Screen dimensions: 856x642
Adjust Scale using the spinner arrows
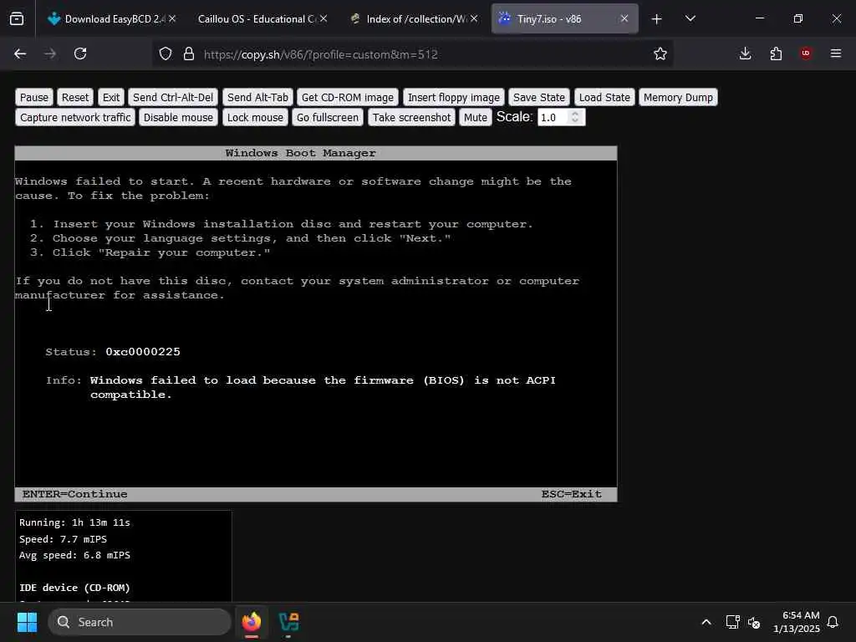coord(575,117)
